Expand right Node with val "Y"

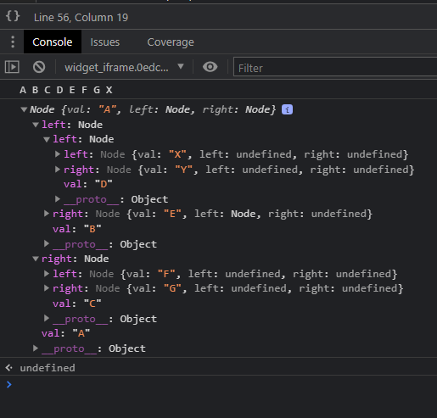pos(58,169)
